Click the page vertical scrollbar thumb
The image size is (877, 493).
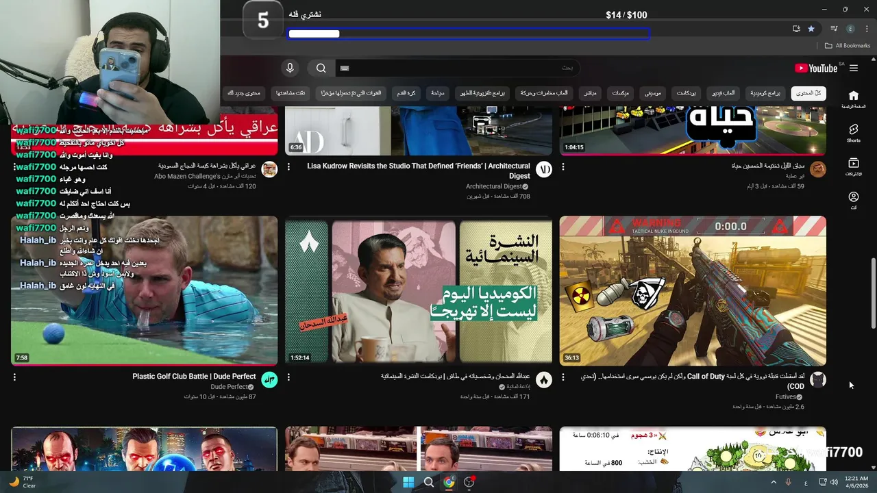873,294
